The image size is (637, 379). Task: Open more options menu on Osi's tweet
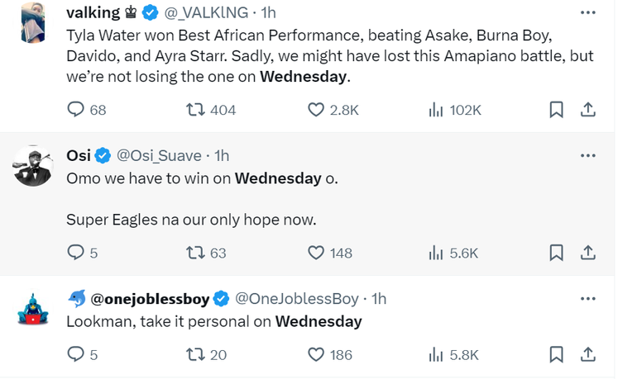588,155
